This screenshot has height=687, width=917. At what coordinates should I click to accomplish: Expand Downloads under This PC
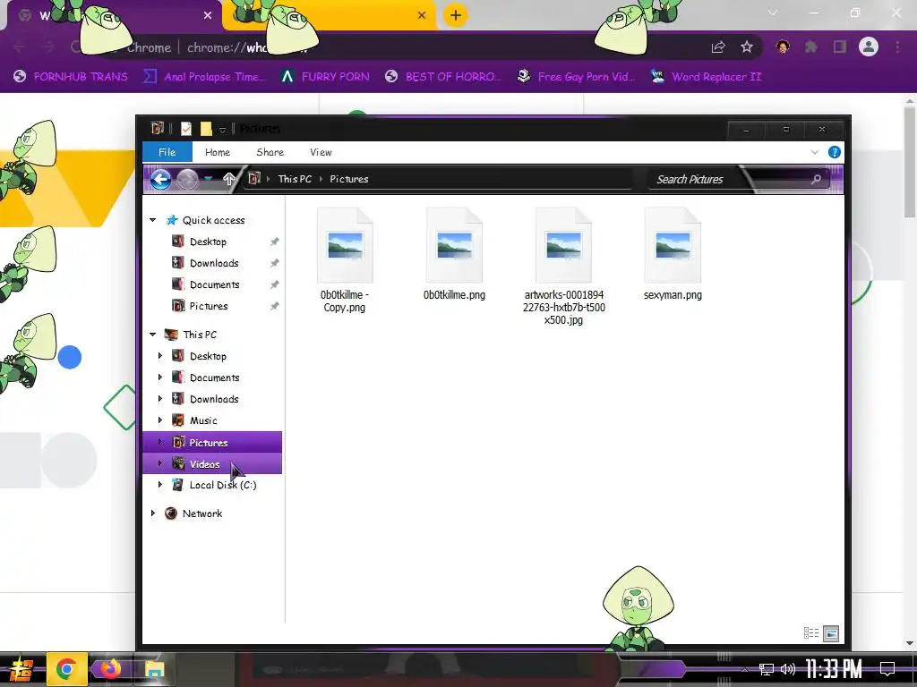[x=159, y=399]
